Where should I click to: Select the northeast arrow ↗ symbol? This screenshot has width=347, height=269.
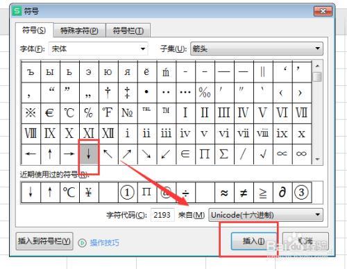click(128, 154)
